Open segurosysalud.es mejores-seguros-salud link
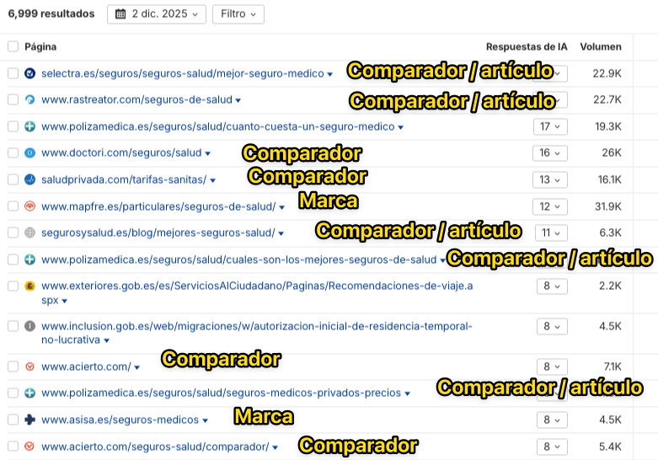658x460 pixels. click(158, 233)
